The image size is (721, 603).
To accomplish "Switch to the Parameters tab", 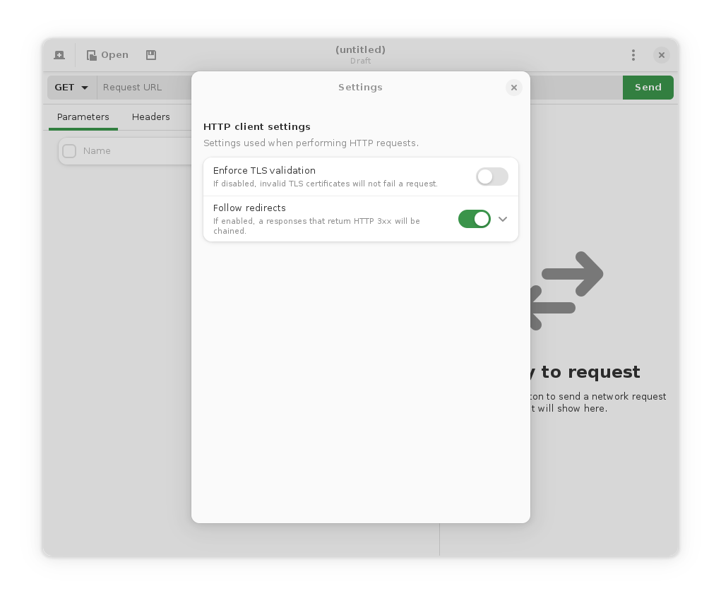I will [x=83, y=117].
